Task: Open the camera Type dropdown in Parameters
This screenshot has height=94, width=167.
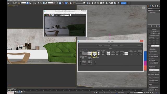Action: coord(155,46)
